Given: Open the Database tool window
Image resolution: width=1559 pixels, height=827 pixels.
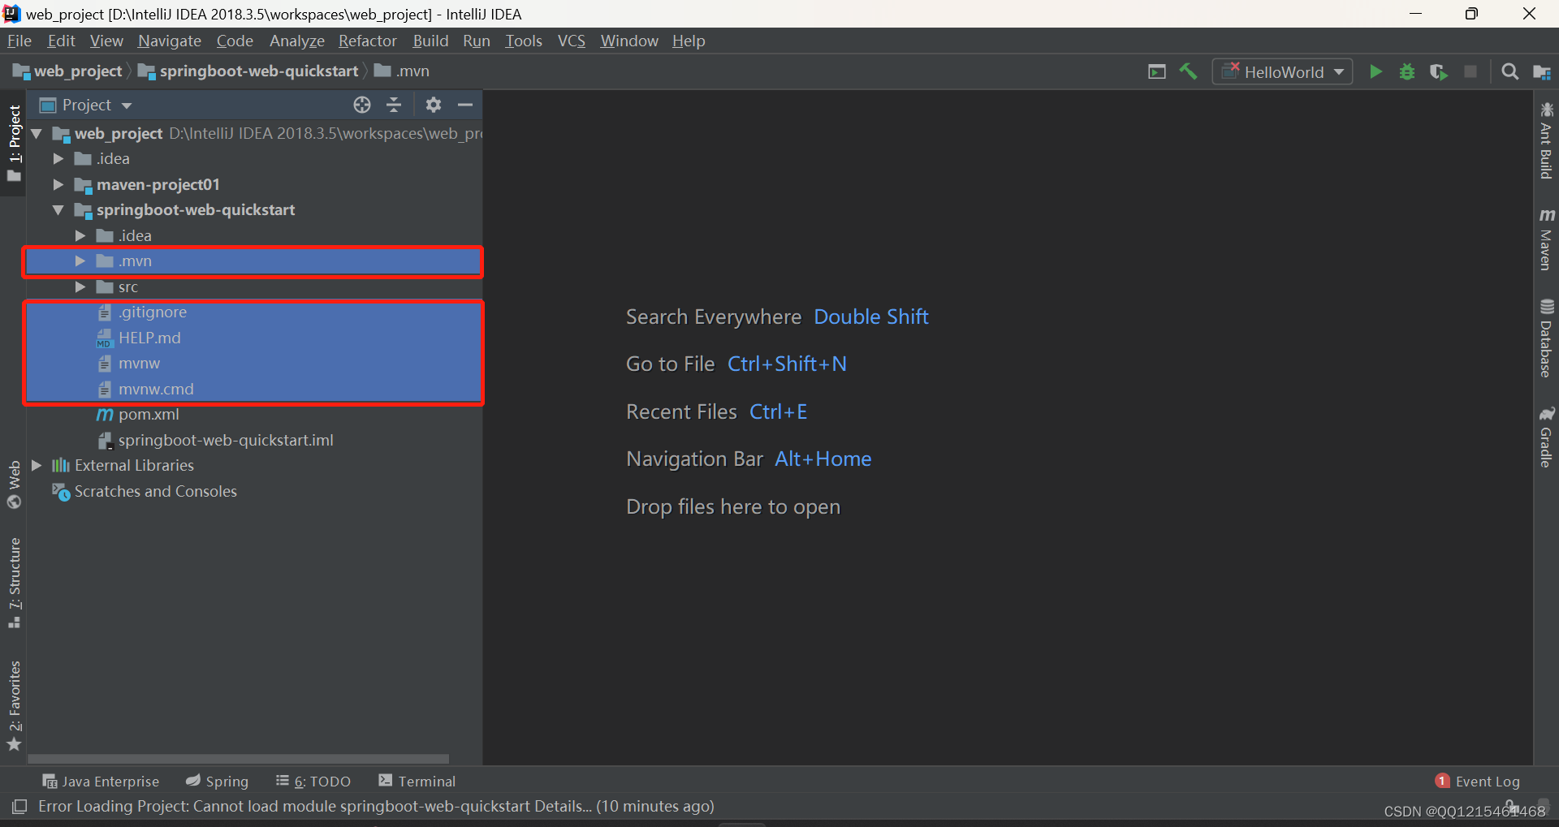Looking at the screenshot, I should (1547, 338).
